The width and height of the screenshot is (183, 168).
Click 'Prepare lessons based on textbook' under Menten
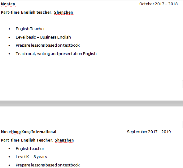pyautogui.click(x=48, y=45)
